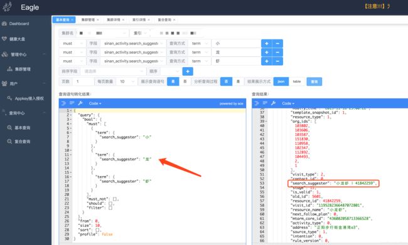Click the 管理中心 sidebar icon
Screen dimensions: 408x245
(x=4, y=55)
